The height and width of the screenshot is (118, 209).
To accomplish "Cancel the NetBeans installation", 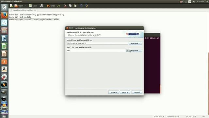I will [x=137, y=92].
